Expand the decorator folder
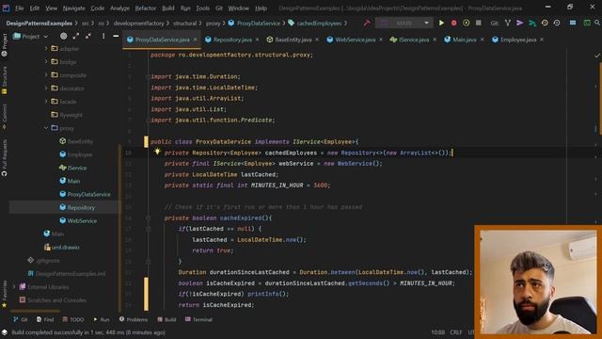Screen dimensions: 602x339 tap(46, 89)
